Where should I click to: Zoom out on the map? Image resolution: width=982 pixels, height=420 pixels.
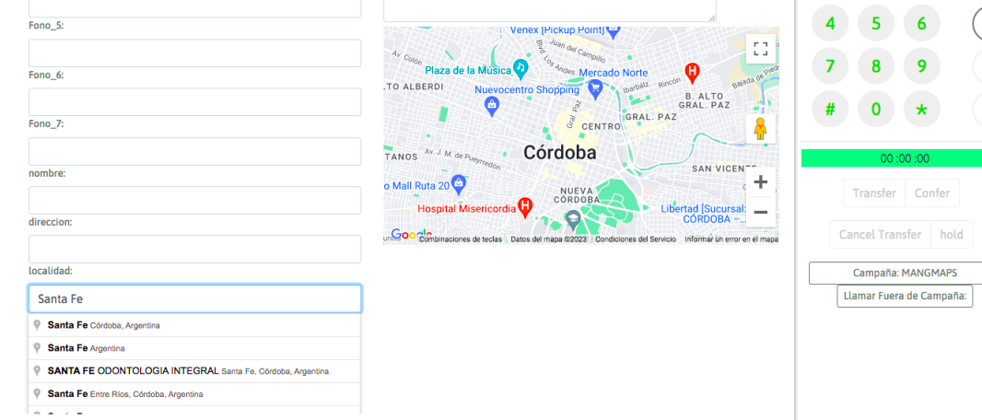tap(760, 212)
